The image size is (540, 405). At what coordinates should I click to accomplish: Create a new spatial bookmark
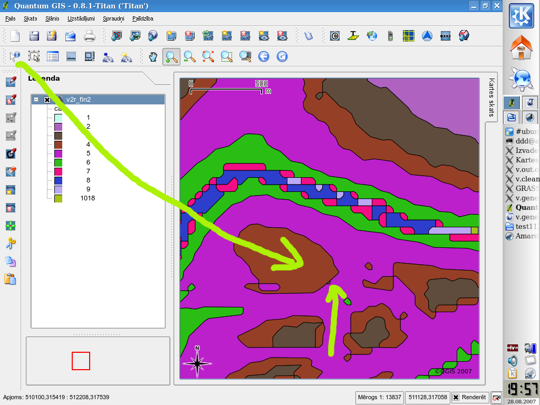pyautogui.click(x=127, y=56)
